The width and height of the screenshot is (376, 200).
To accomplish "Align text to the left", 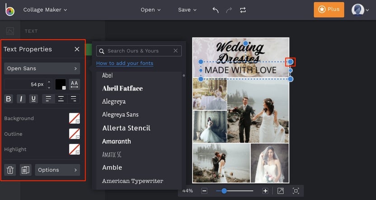I will point(48,99).
